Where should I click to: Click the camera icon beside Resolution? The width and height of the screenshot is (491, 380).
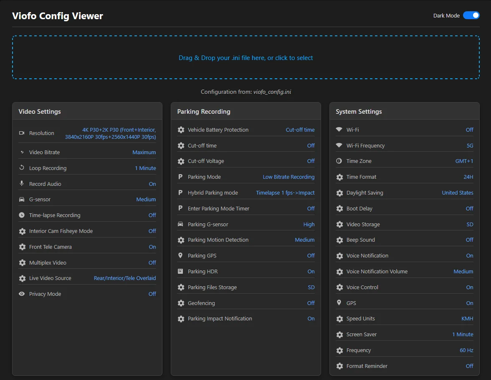[22, 133]
